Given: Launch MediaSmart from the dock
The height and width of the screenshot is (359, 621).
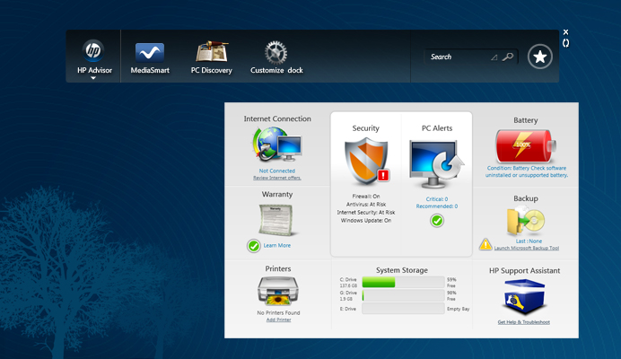Looking at the screenshot, I should tap(150, 57).
